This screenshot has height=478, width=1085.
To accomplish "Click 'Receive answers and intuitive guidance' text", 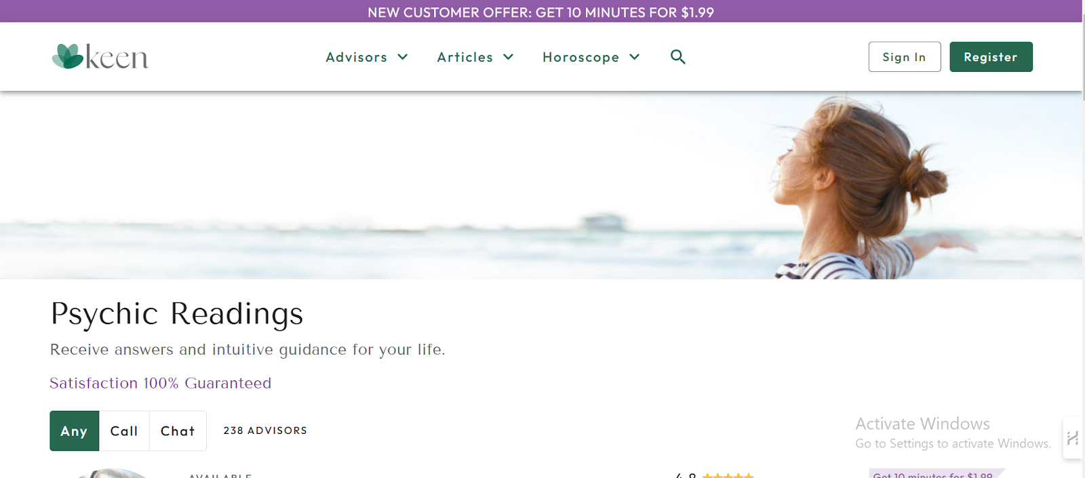I will pyautogui.click(x=248, y=349).
